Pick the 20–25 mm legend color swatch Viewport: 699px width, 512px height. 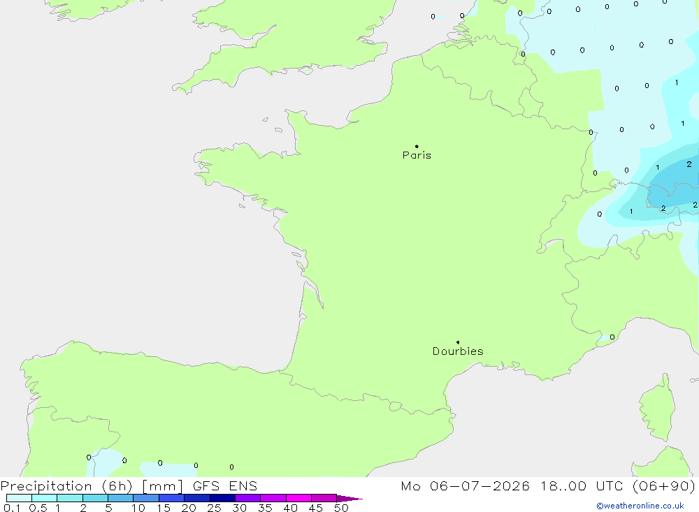click(197, 498)
